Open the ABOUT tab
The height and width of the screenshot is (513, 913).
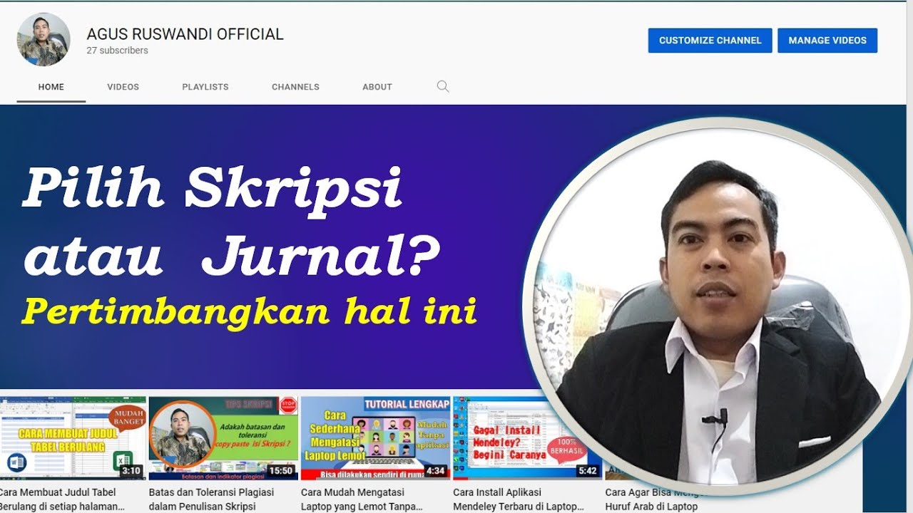point(377,87)
